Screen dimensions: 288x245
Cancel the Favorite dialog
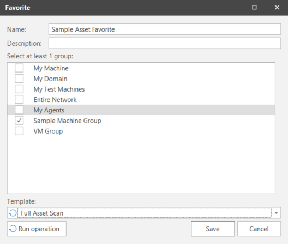(259, 229)
